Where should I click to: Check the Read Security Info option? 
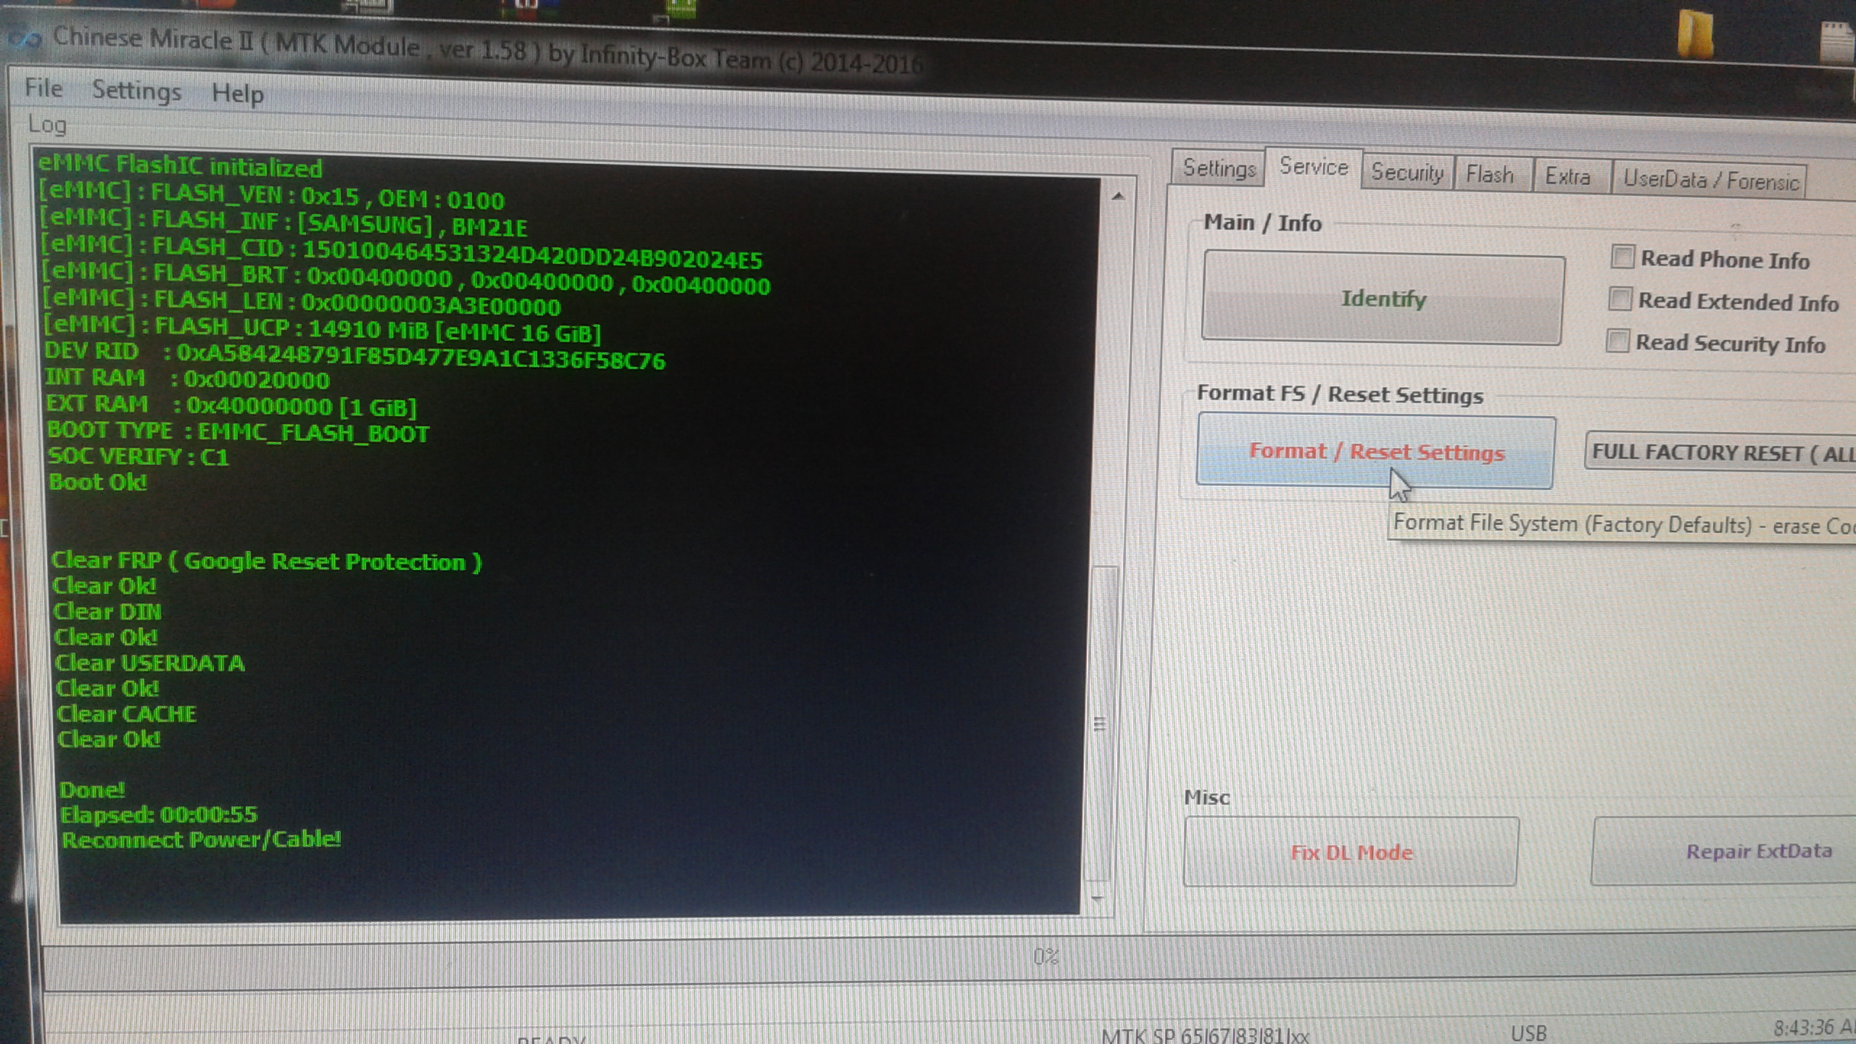[1617, 341]
